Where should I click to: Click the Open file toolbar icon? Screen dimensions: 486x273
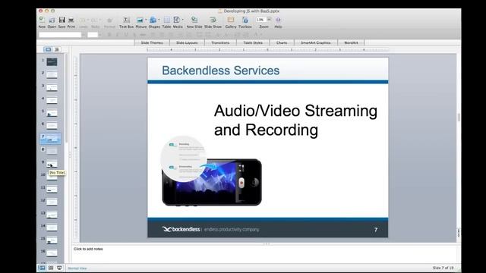(x=52, y=20)
